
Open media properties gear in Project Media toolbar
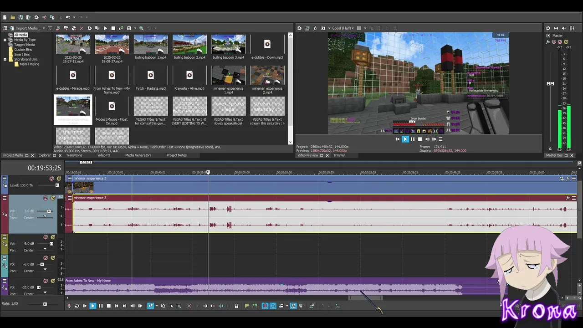pyautogui.click(x=89, y=28)
